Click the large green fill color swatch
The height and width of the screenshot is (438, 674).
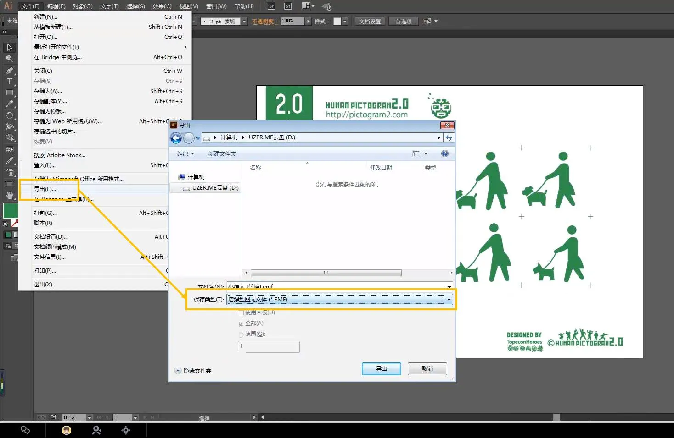click(x=10, y=211)
